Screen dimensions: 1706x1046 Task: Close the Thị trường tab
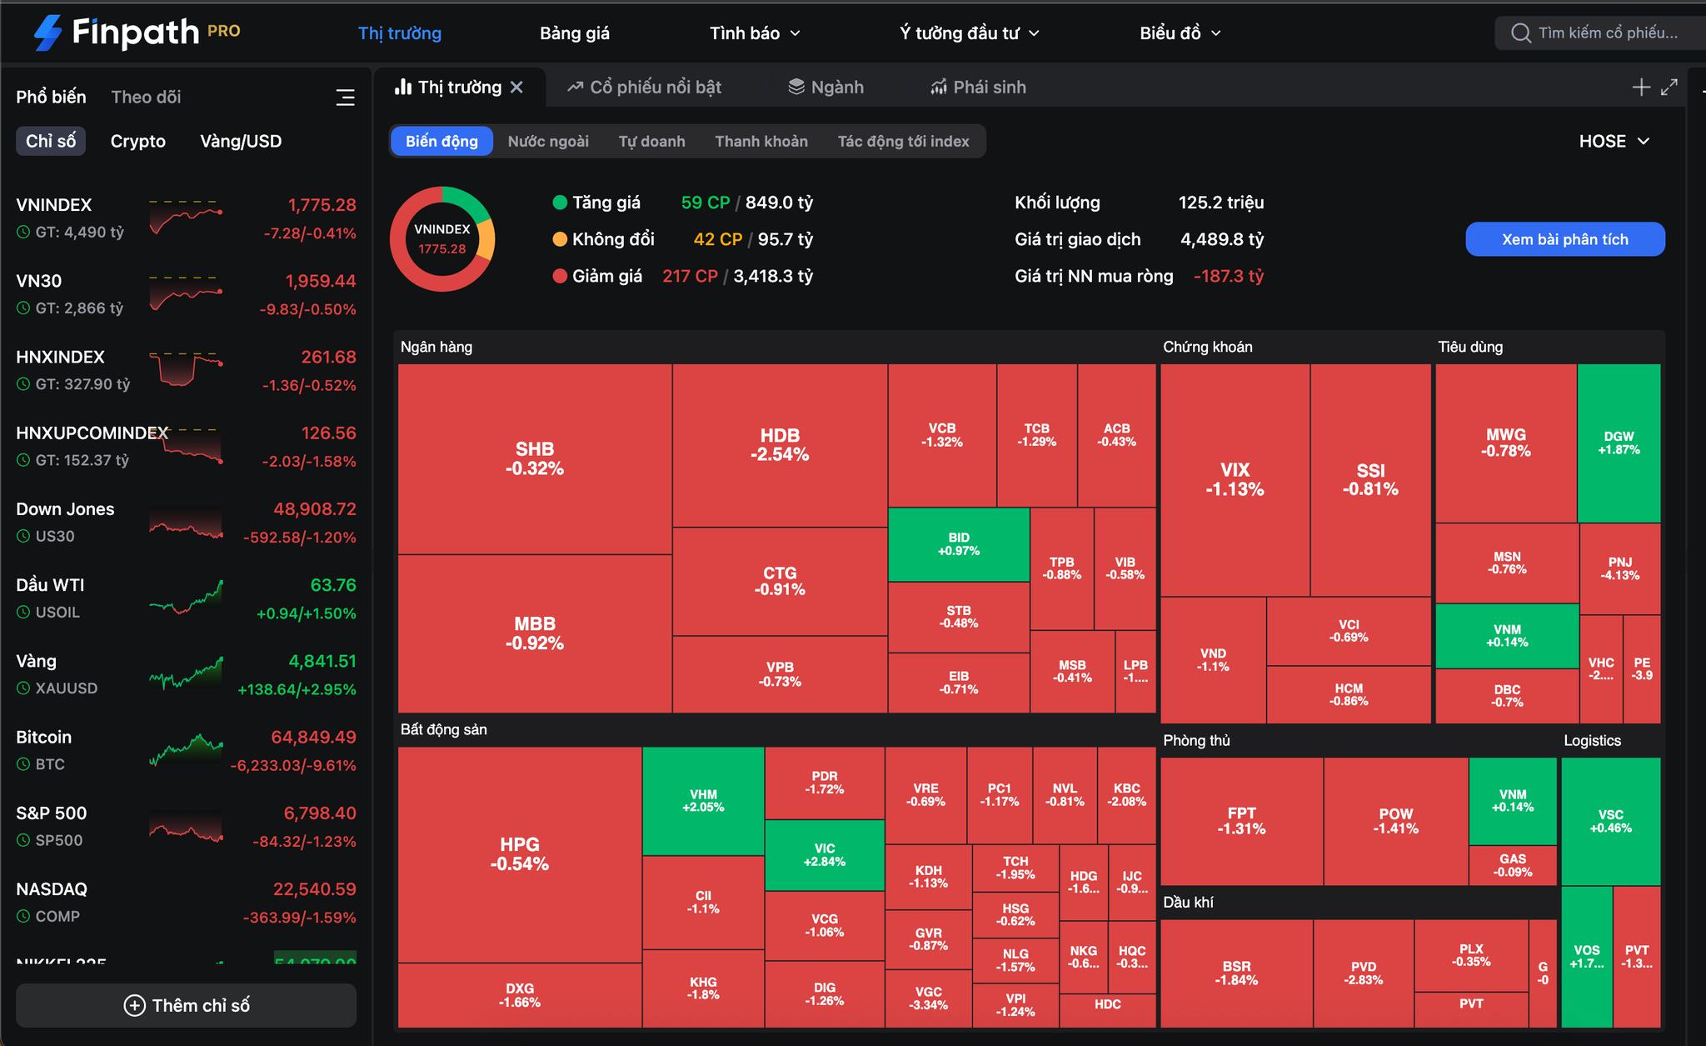(516, 88)
